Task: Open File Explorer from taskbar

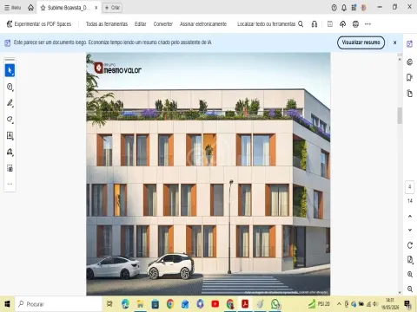Action: 140,304
